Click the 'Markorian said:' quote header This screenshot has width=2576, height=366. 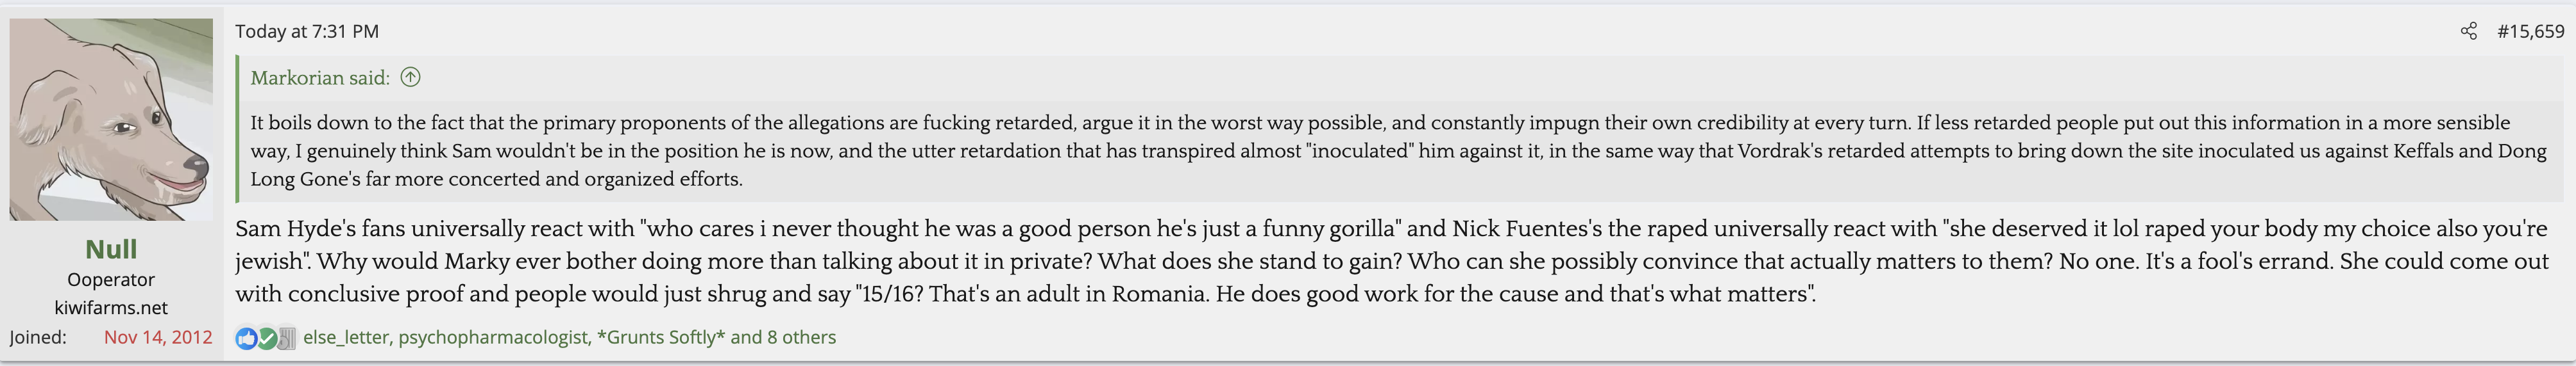tap(319, 77)
